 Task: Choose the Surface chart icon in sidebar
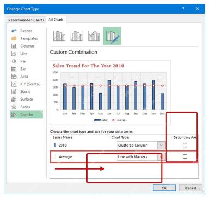click(x=14, y=99)
